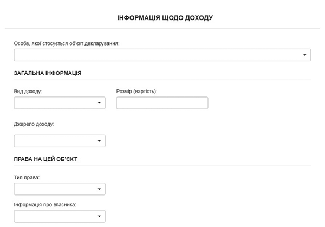Click the 'Тип права:' label text
Screen dimensions: 325x227
click(27, 177)
